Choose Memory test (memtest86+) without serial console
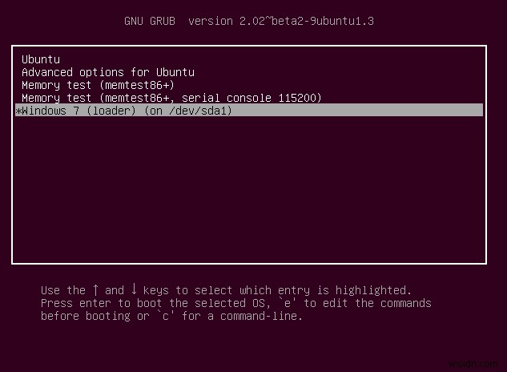The height and width of the screenshot is (372, 507). coord(98,85)
